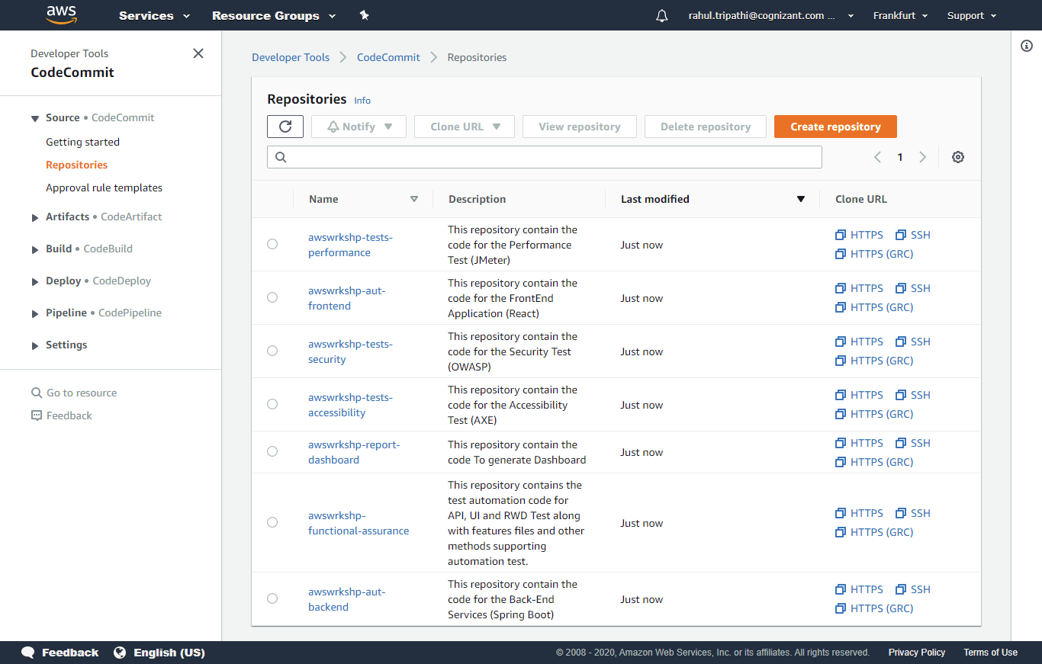Open table preferences gear icon
This screenshot has width=1042, height=664.
958,157
